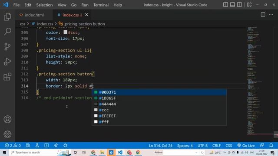Select #EFEFEF color suggestion
Screen dimensions: 278x156
[x=159, y=116]
